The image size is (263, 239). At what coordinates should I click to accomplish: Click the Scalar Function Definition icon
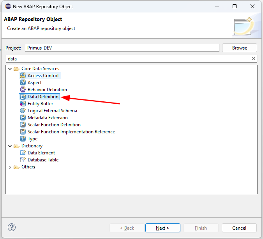click(x=23, y=125)
